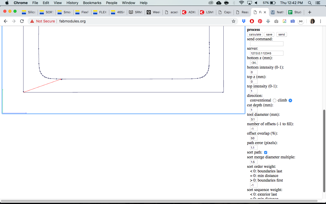Switch to the Stude spreadsheet tab

(295, 12)
